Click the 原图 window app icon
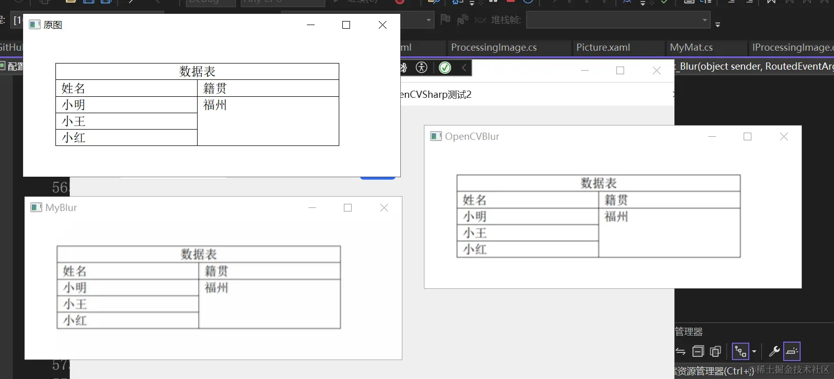 (34, 25)
